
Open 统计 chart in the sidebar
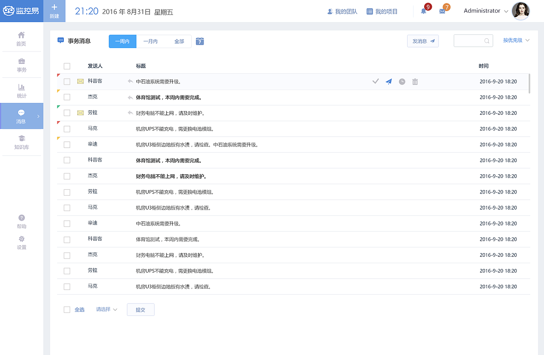coord(21,91)
